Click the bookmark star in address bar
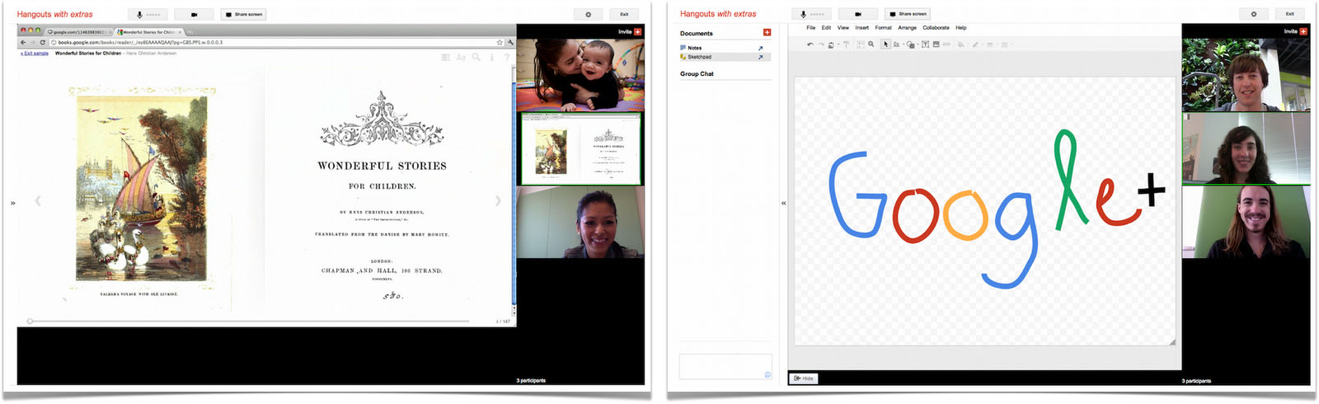 [x=500, y=42]
